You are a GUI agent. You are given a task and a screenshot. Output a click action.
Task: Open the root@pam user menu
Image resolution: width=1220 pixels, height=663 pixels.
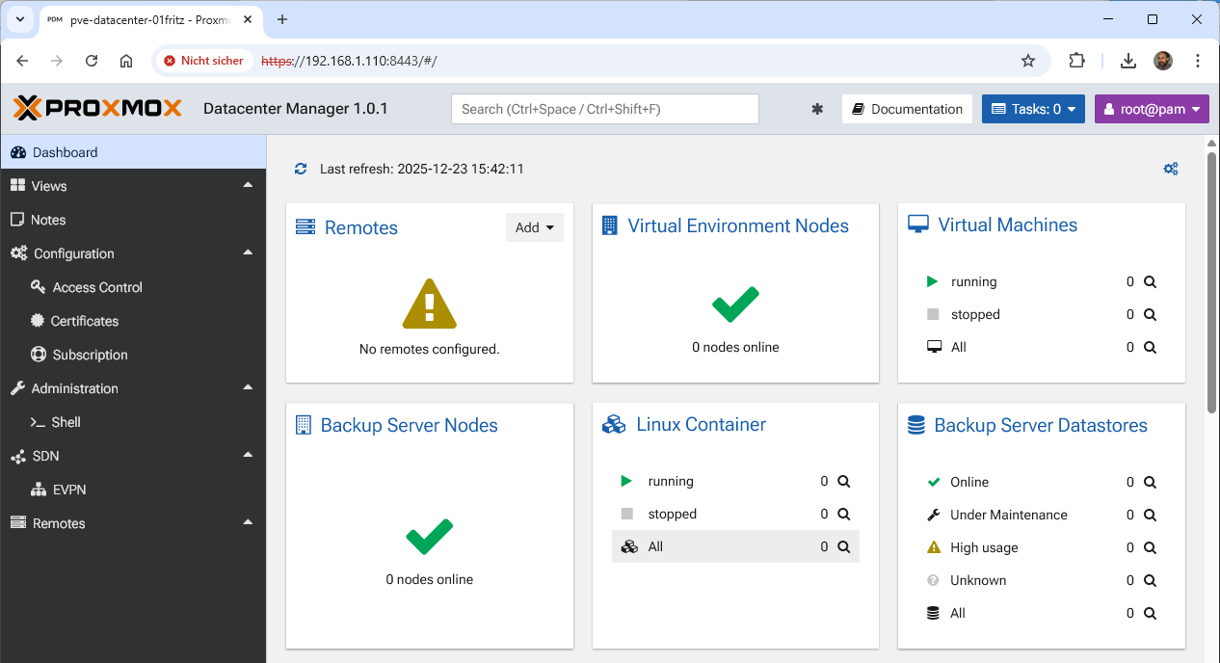coord(1151,109)
